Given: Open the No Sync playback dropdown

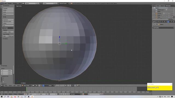Looking at the screenshot, I should [76, 94].
